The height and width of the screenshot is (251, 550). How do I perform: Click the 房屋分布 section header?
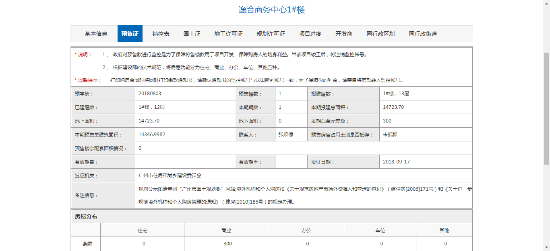coord(86,216)
